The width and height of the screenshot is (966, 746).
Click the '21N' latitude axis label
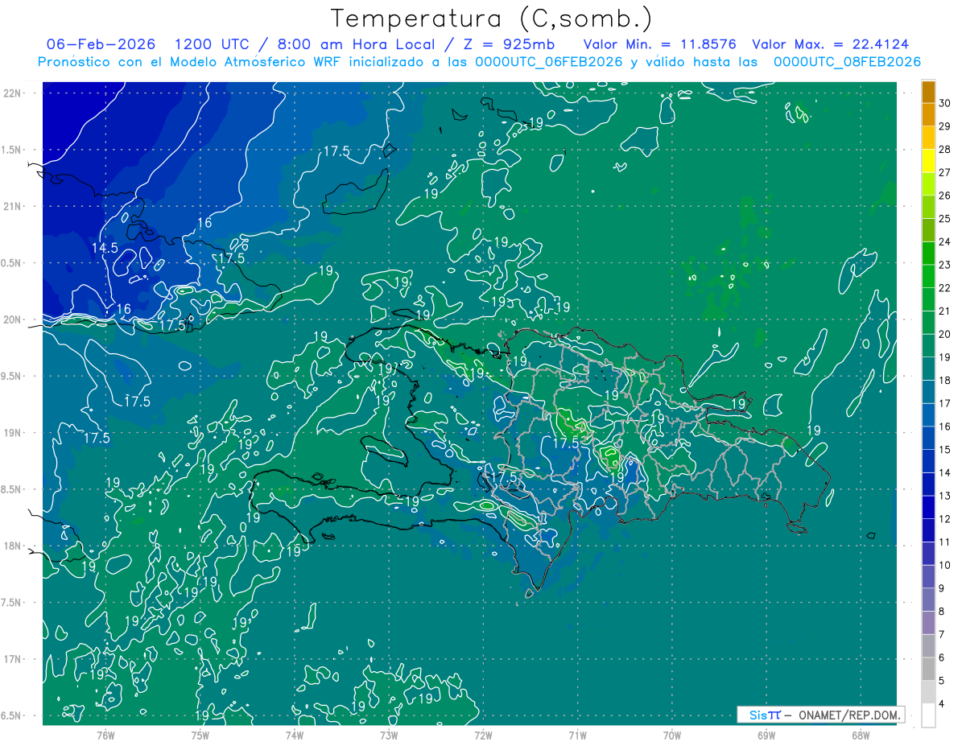pos(12,206)
